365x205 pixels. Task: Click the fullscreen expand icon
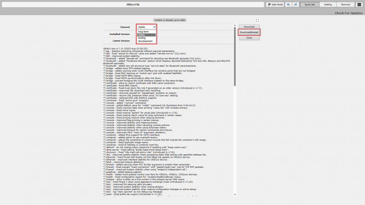[257, 20]
